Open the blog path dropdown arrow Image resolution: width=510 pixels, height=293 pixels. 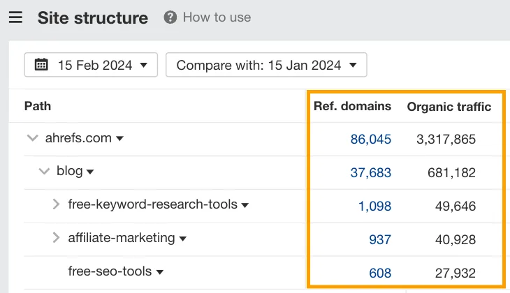pos(90,172)
